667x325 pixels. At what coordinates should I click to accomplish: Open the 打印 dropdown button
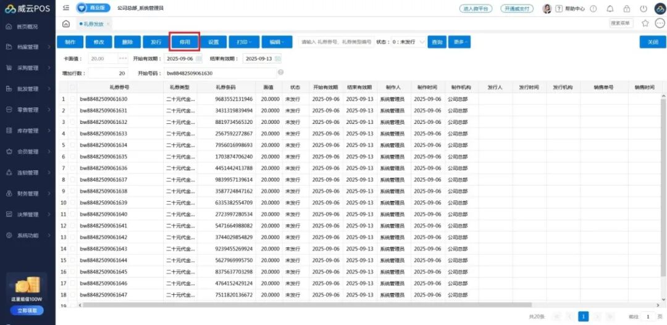click(243, 42)
